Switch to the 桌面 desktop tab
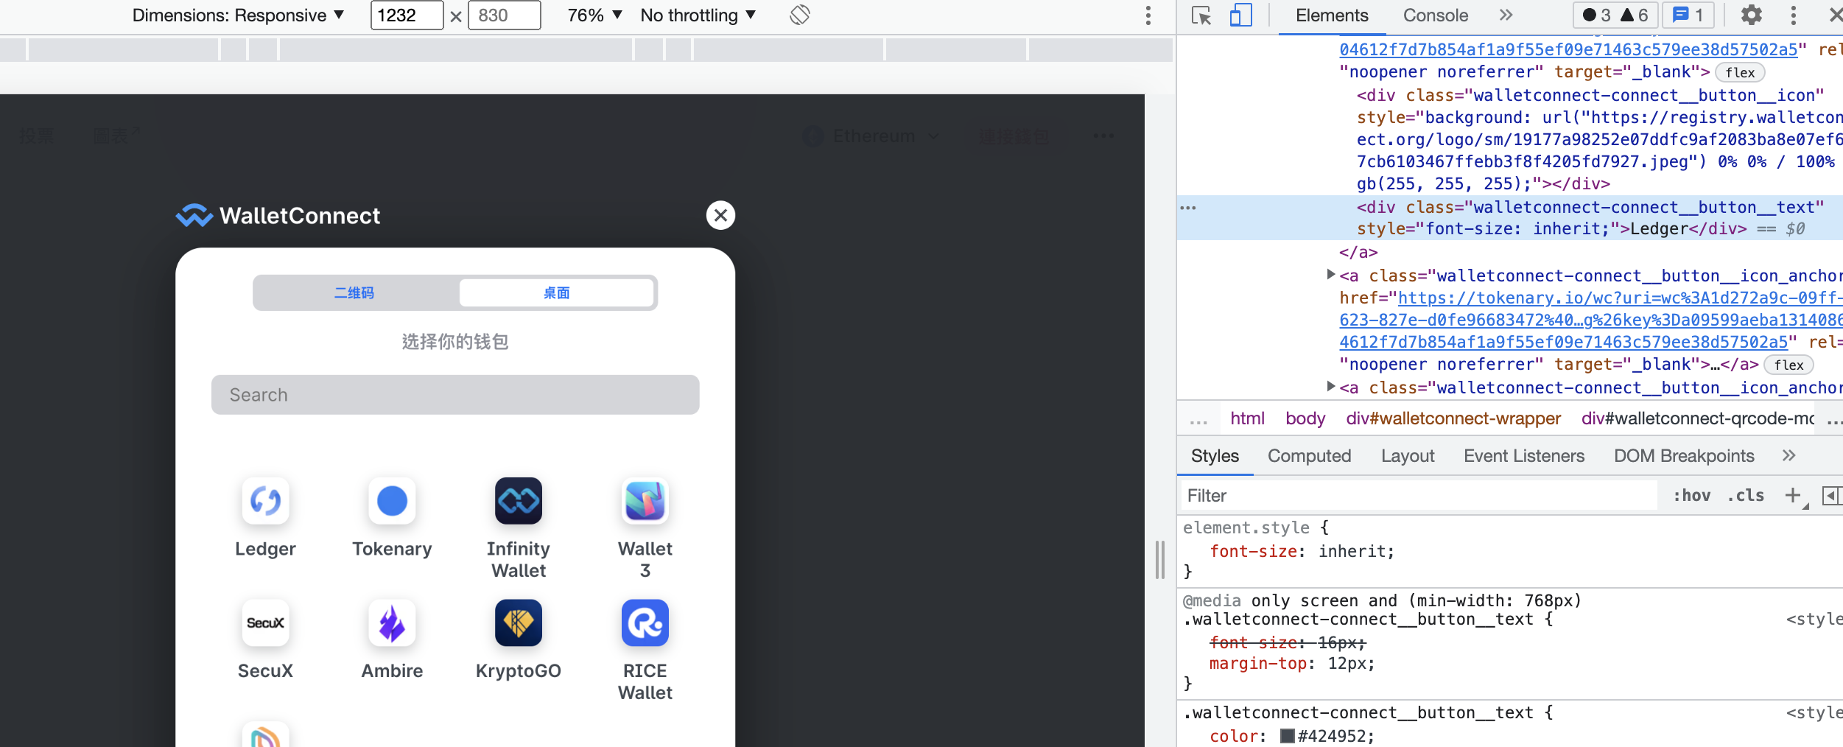Image resolution: width=1843 pixels, height=747 pixels. [x=557, y=293]
